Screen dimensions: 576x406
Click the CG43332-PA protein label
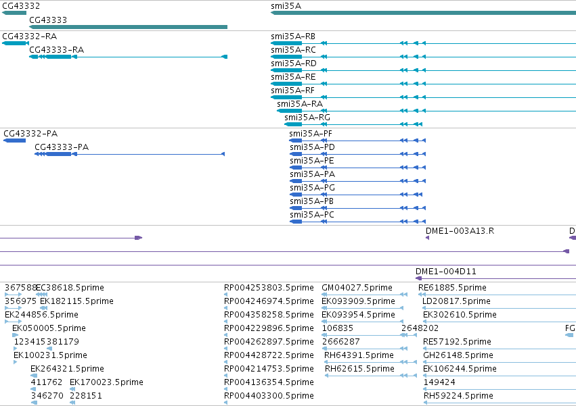(30, 134)
